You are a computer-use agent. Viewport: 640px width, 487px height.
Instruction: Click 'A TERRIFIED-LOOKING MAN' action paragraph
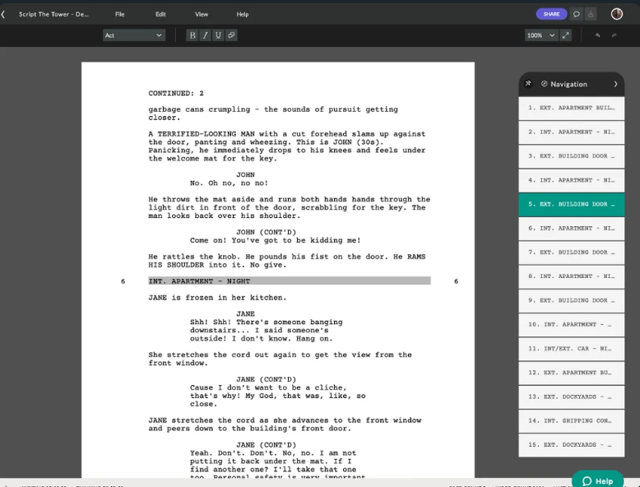287,146
